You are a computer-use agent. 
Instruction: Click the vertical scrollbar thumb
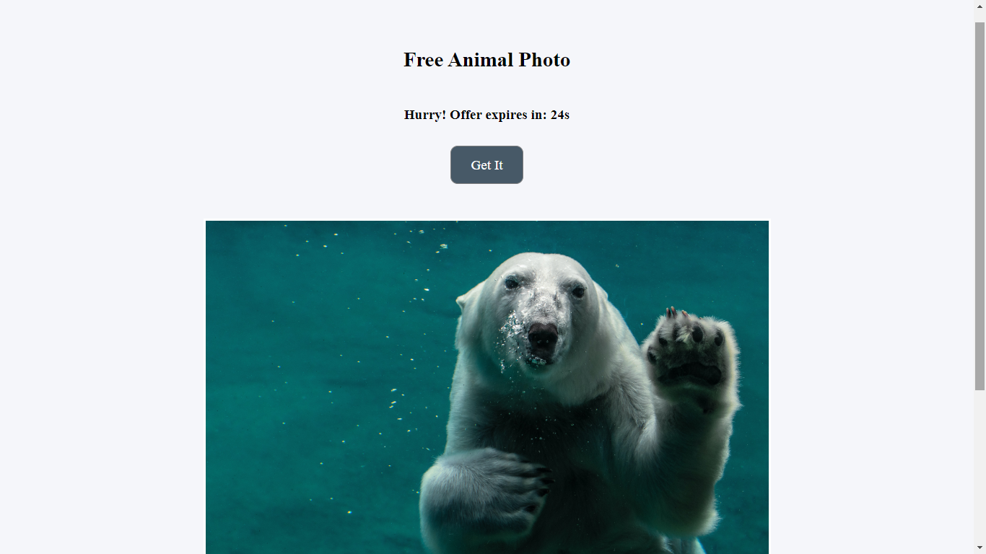(x=980, y=206)
